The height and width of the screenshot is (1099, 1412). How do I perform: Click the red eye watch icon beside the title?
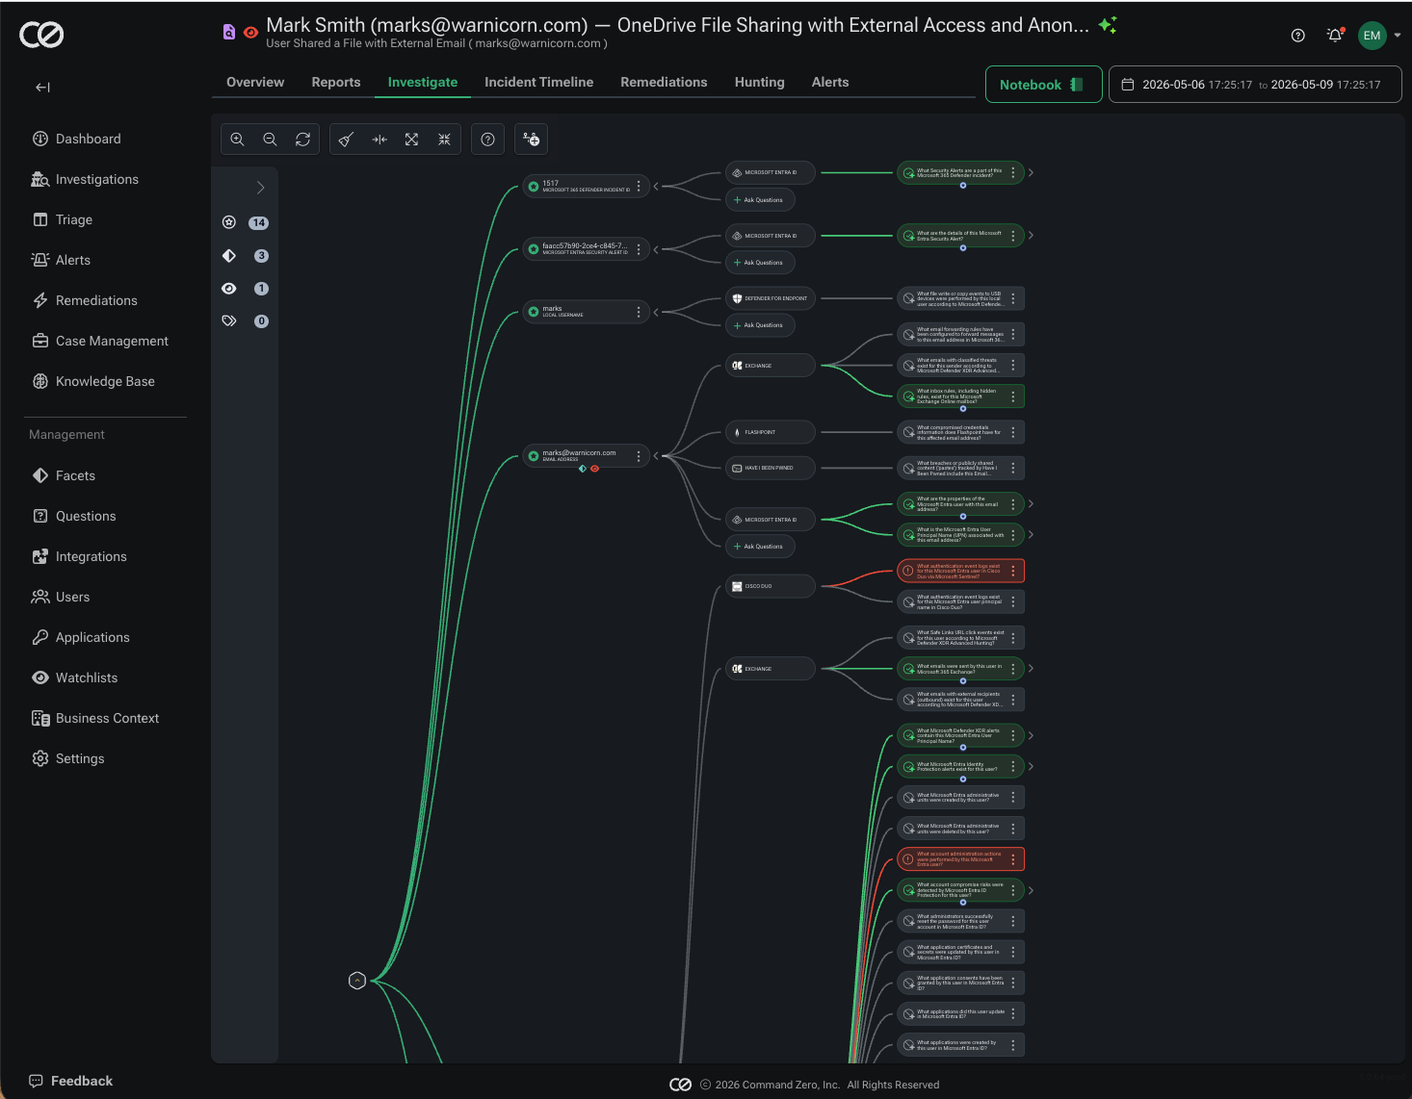coord(251,32)
